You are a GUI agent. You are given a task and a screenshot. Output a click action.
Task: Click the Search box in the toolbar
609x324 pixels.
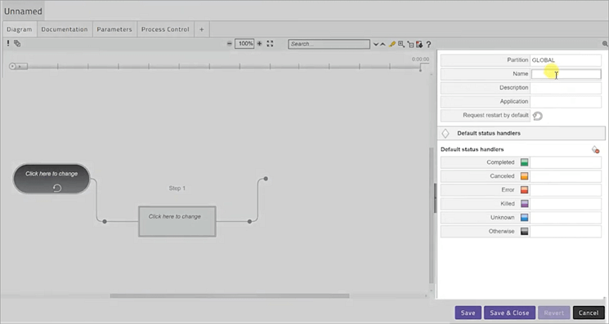(x=329, y=44)
